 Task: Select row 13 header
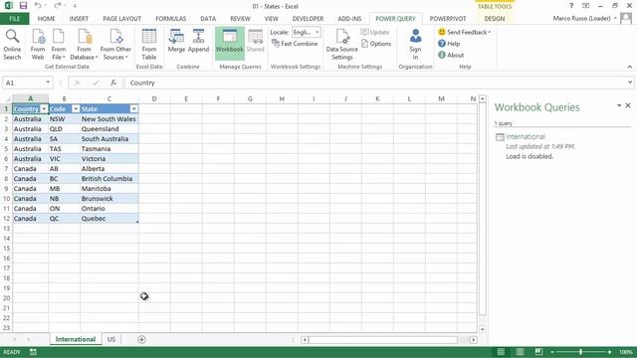pyautogui.click(x=6, y=229)
